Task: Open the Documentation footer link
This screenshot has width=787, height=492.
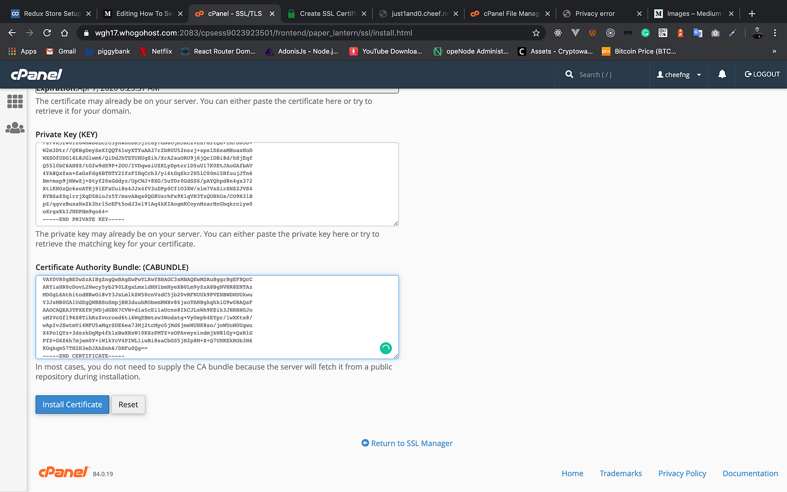Action: click(x=750, y=473)
